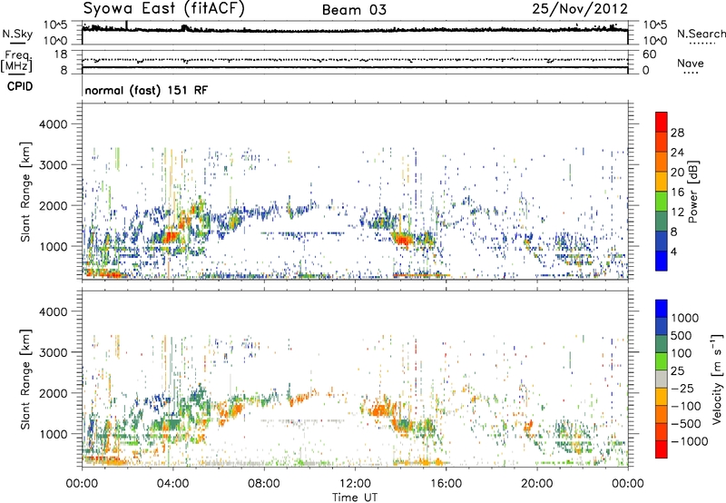Click the '-25' tick on Velocity colorbar

coord(682,389)
